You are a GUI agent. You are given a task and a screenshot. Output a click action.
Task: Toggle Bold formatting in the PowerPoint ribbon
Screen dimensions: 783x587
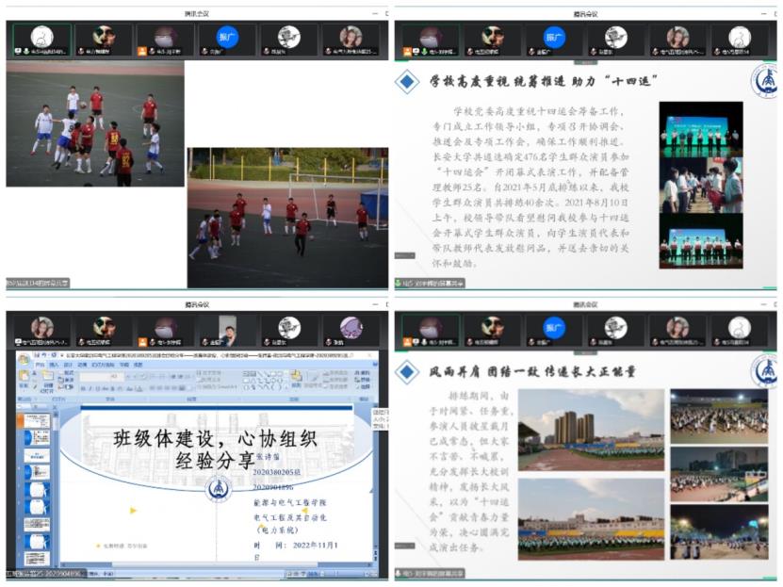tap(84, 388)
